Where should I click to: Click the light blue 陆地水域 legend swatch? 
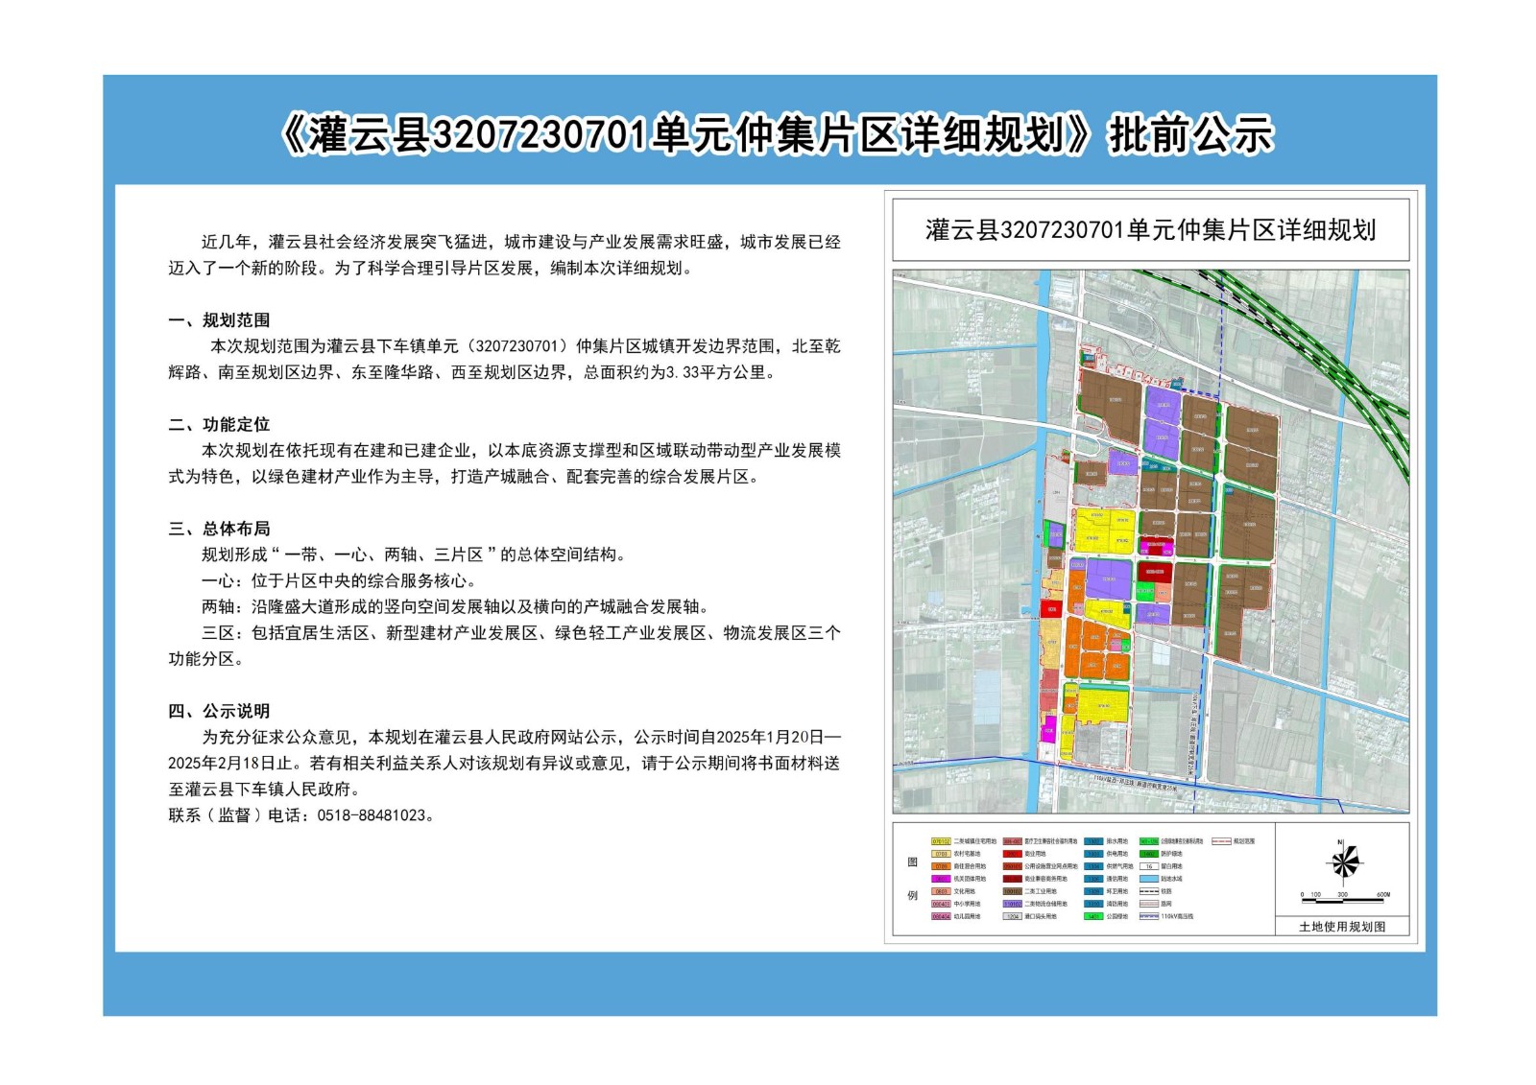(1148, 879)
